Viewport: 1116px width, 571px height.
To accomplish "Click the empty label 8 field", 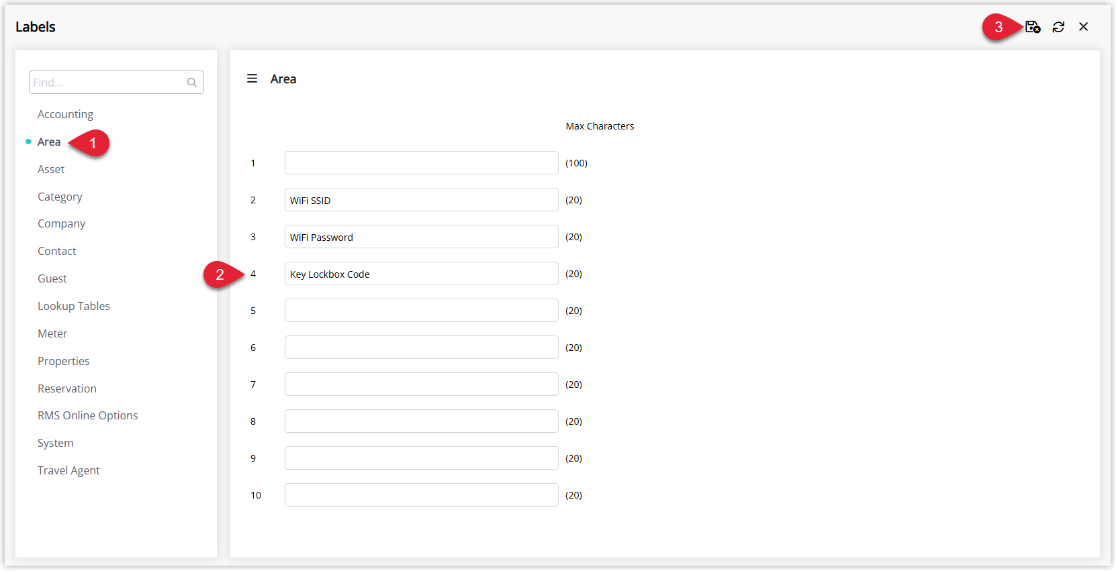I will click(422, 421).
